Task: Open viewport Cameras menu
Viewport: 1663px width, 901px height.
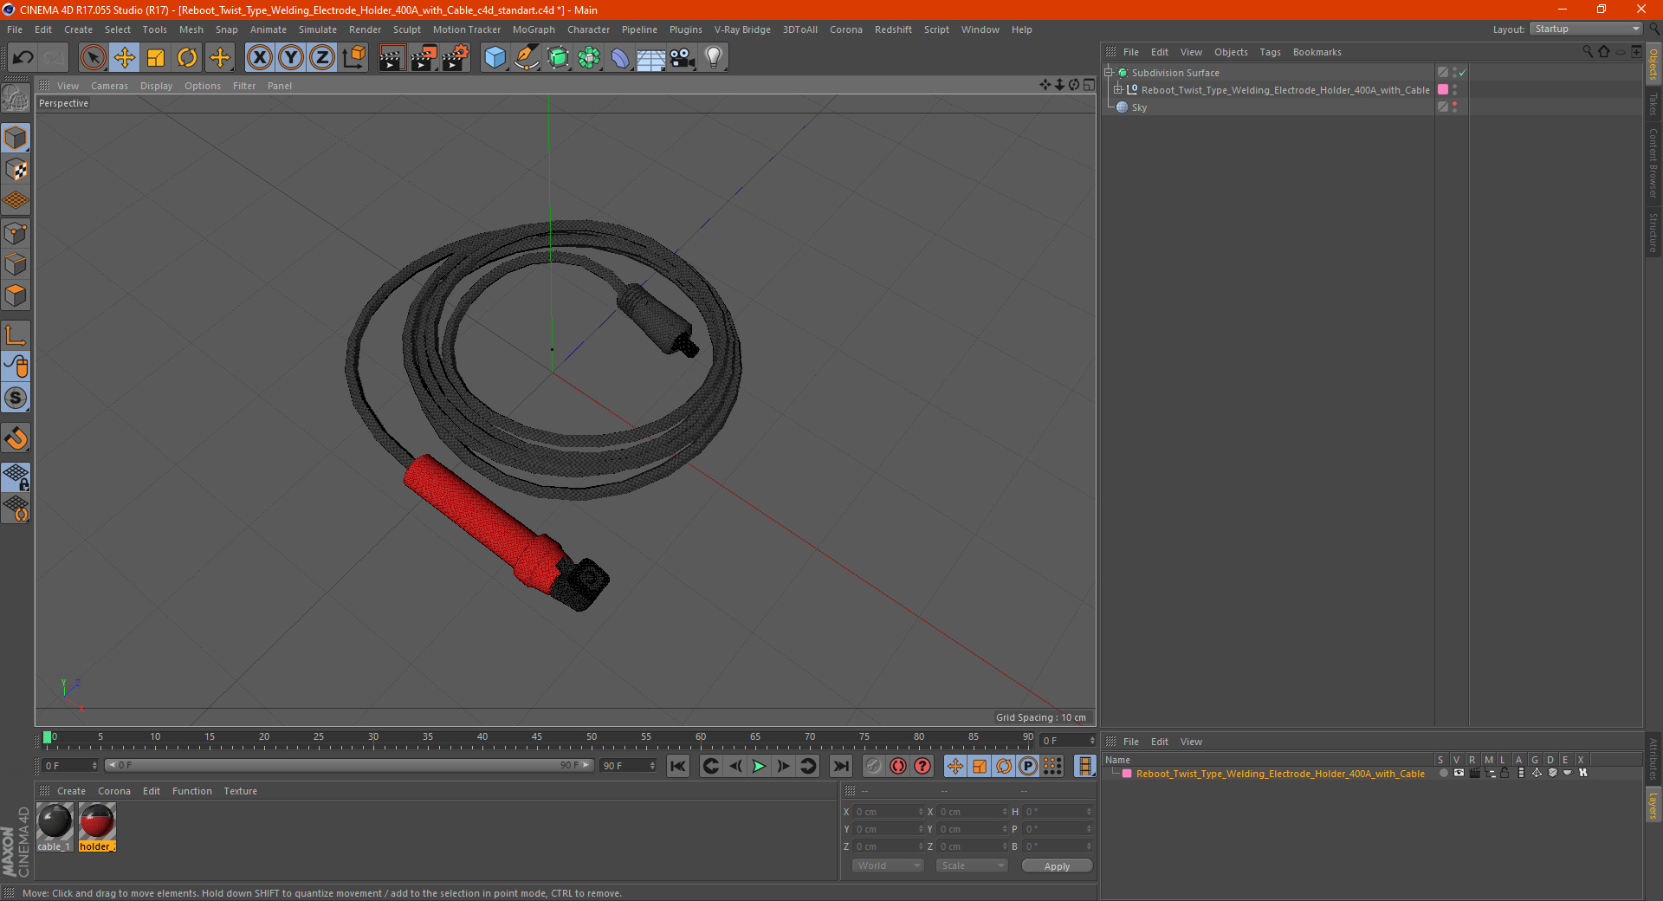Action: (x=109, y=86)
